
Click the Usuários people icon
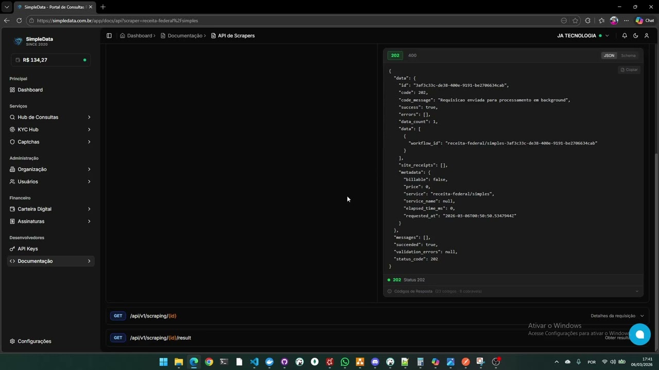click(x=12, y=181)
